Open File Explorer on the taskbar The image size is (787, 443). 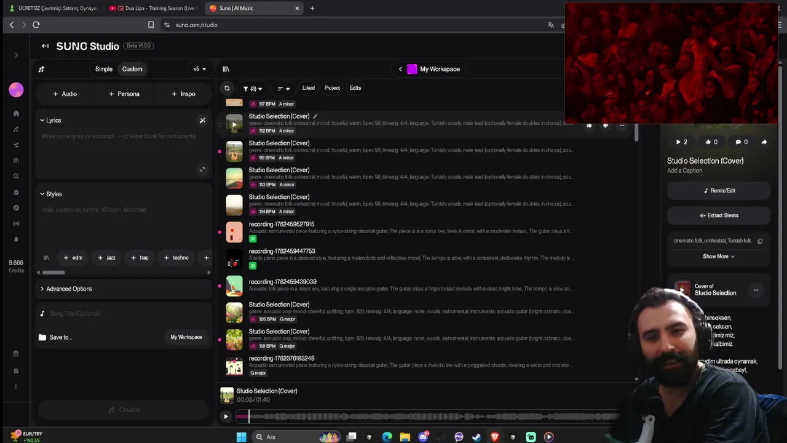(x=405, y=437)
